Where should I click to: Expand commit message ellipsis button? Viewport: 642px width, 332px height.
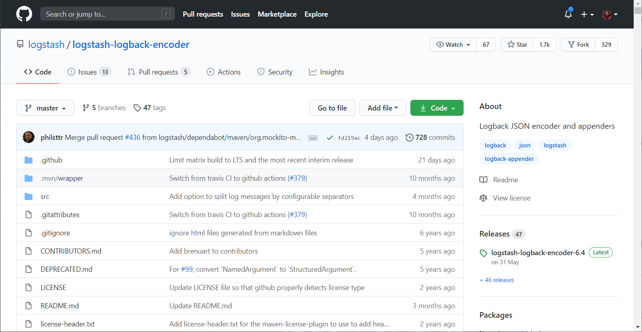coord(313,138)
